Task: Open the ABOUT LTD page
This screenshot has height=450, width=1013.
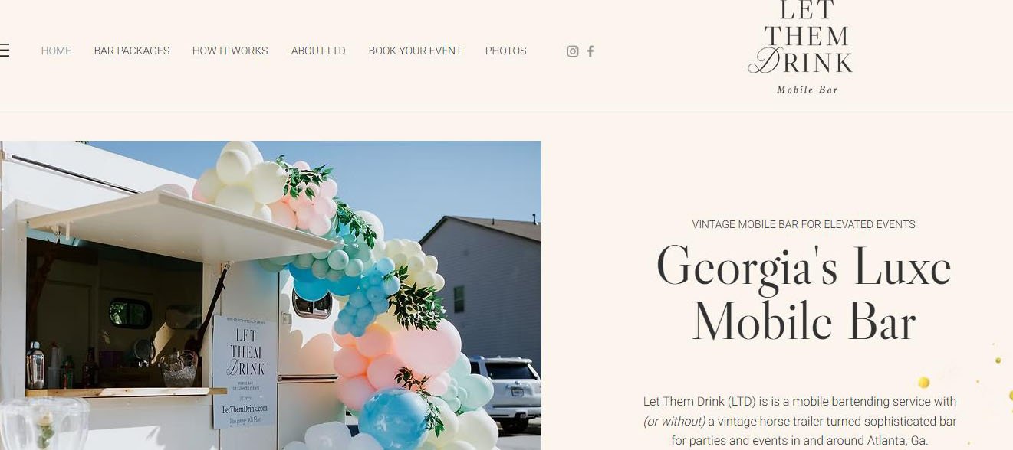Action: [318, 51]
